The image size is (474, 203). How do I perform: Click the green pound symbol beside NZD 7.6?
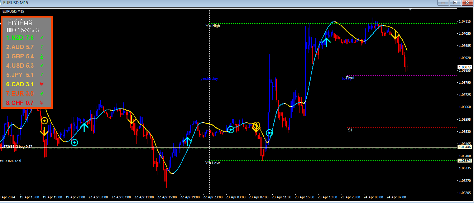(42, 38)
